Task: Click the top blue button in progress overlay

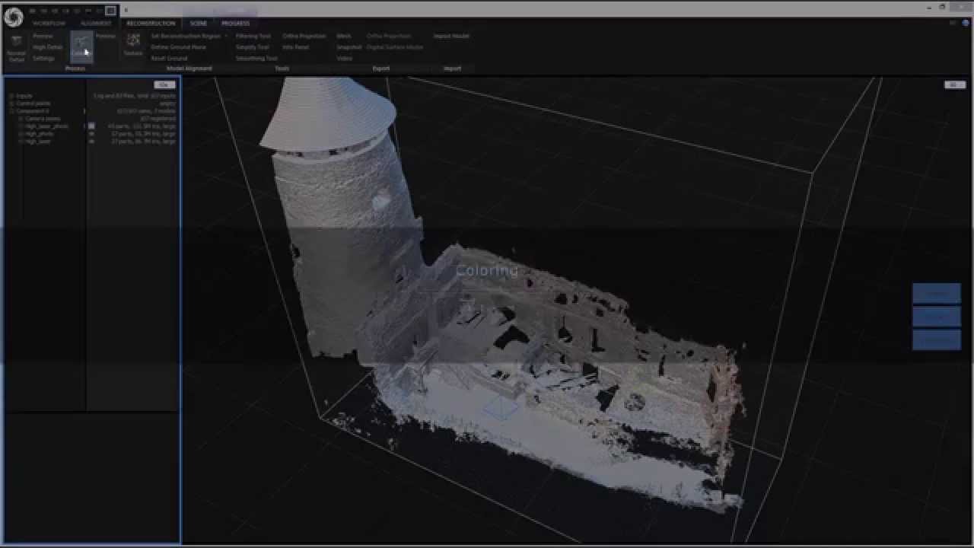Action: point(936,293)
